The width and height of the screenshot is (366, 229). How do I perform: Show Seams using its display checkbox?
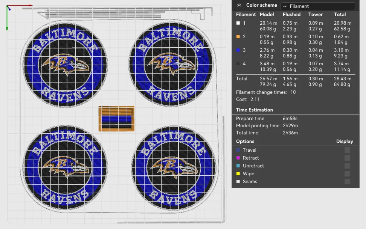347,182
